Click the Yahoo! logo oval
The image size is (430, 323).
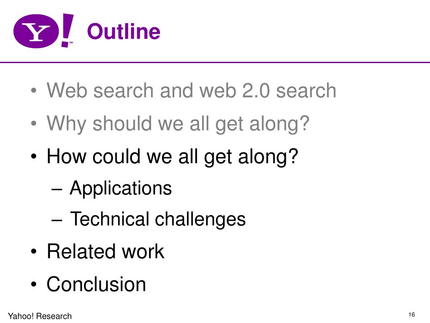point(36,31)
